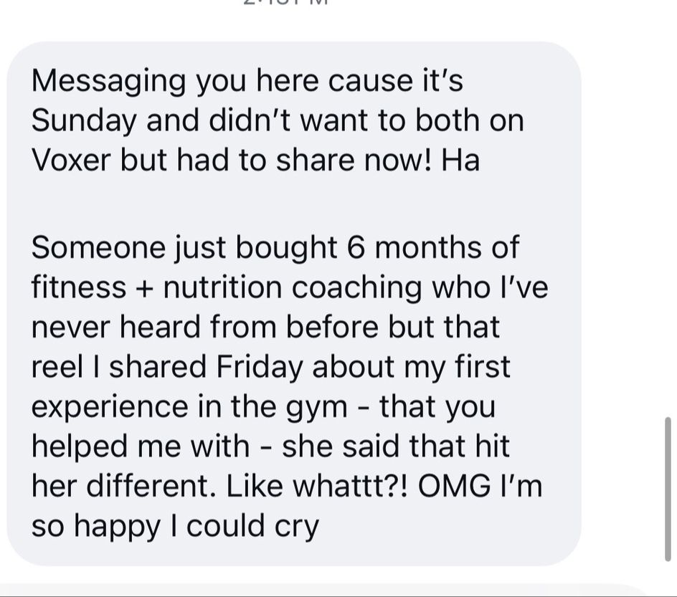Click the scrollbar thumb on the right edge
Viewport: 677px width, 597px height.
668,487
